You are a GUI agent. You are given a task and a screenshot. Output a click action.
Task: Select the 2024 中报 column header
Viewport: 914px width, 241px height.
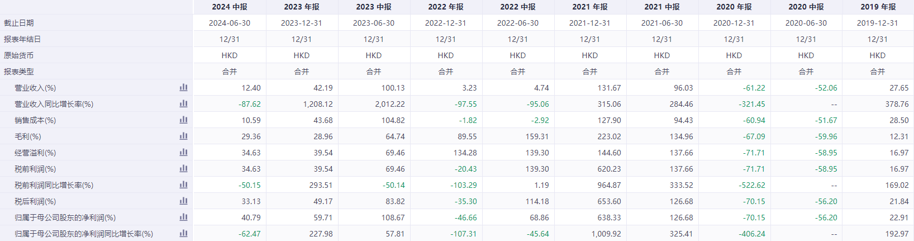click(230, 7)
